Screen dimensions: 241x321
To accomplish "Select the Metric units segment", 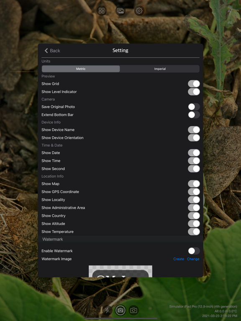I will pyautogui.click(x=81, y=69).
